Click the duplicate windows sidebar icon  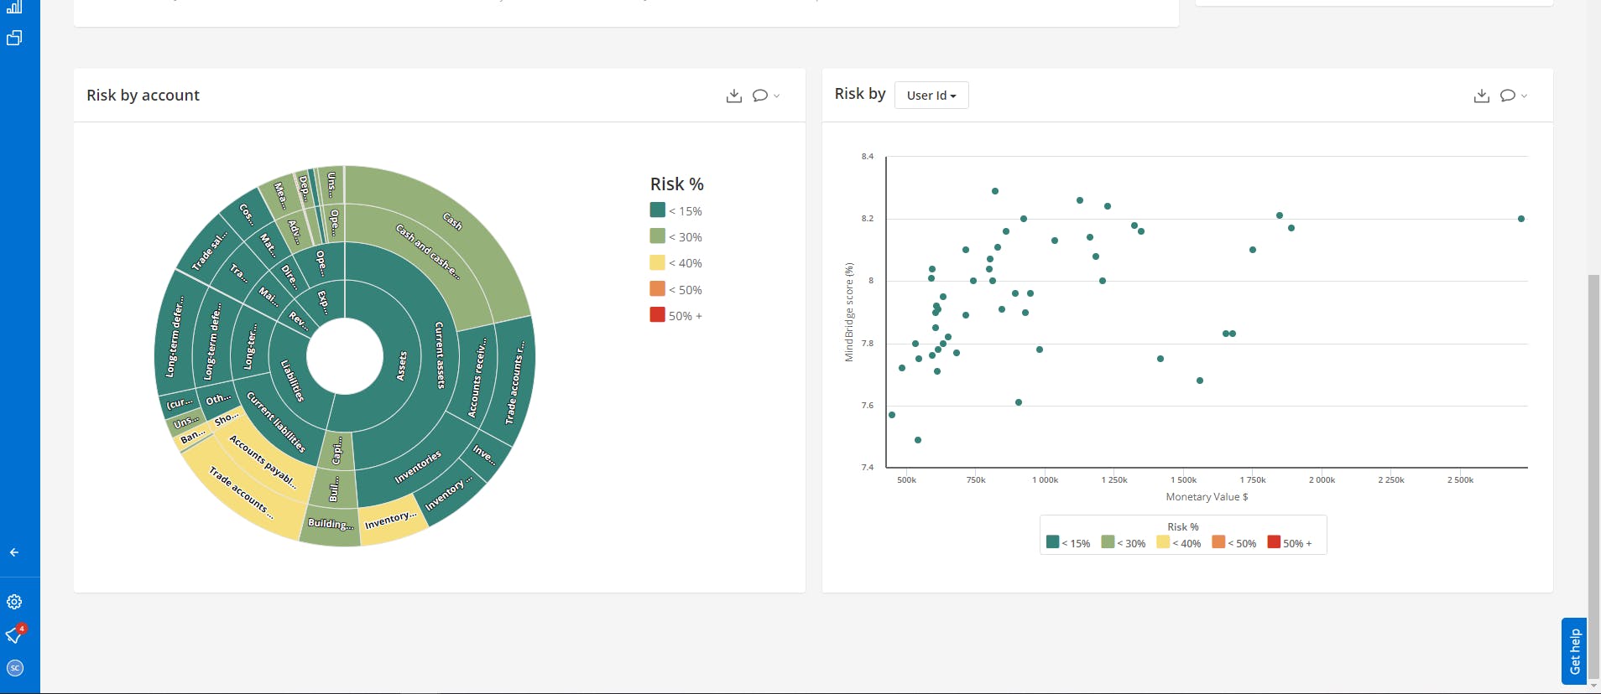point(14,38)
